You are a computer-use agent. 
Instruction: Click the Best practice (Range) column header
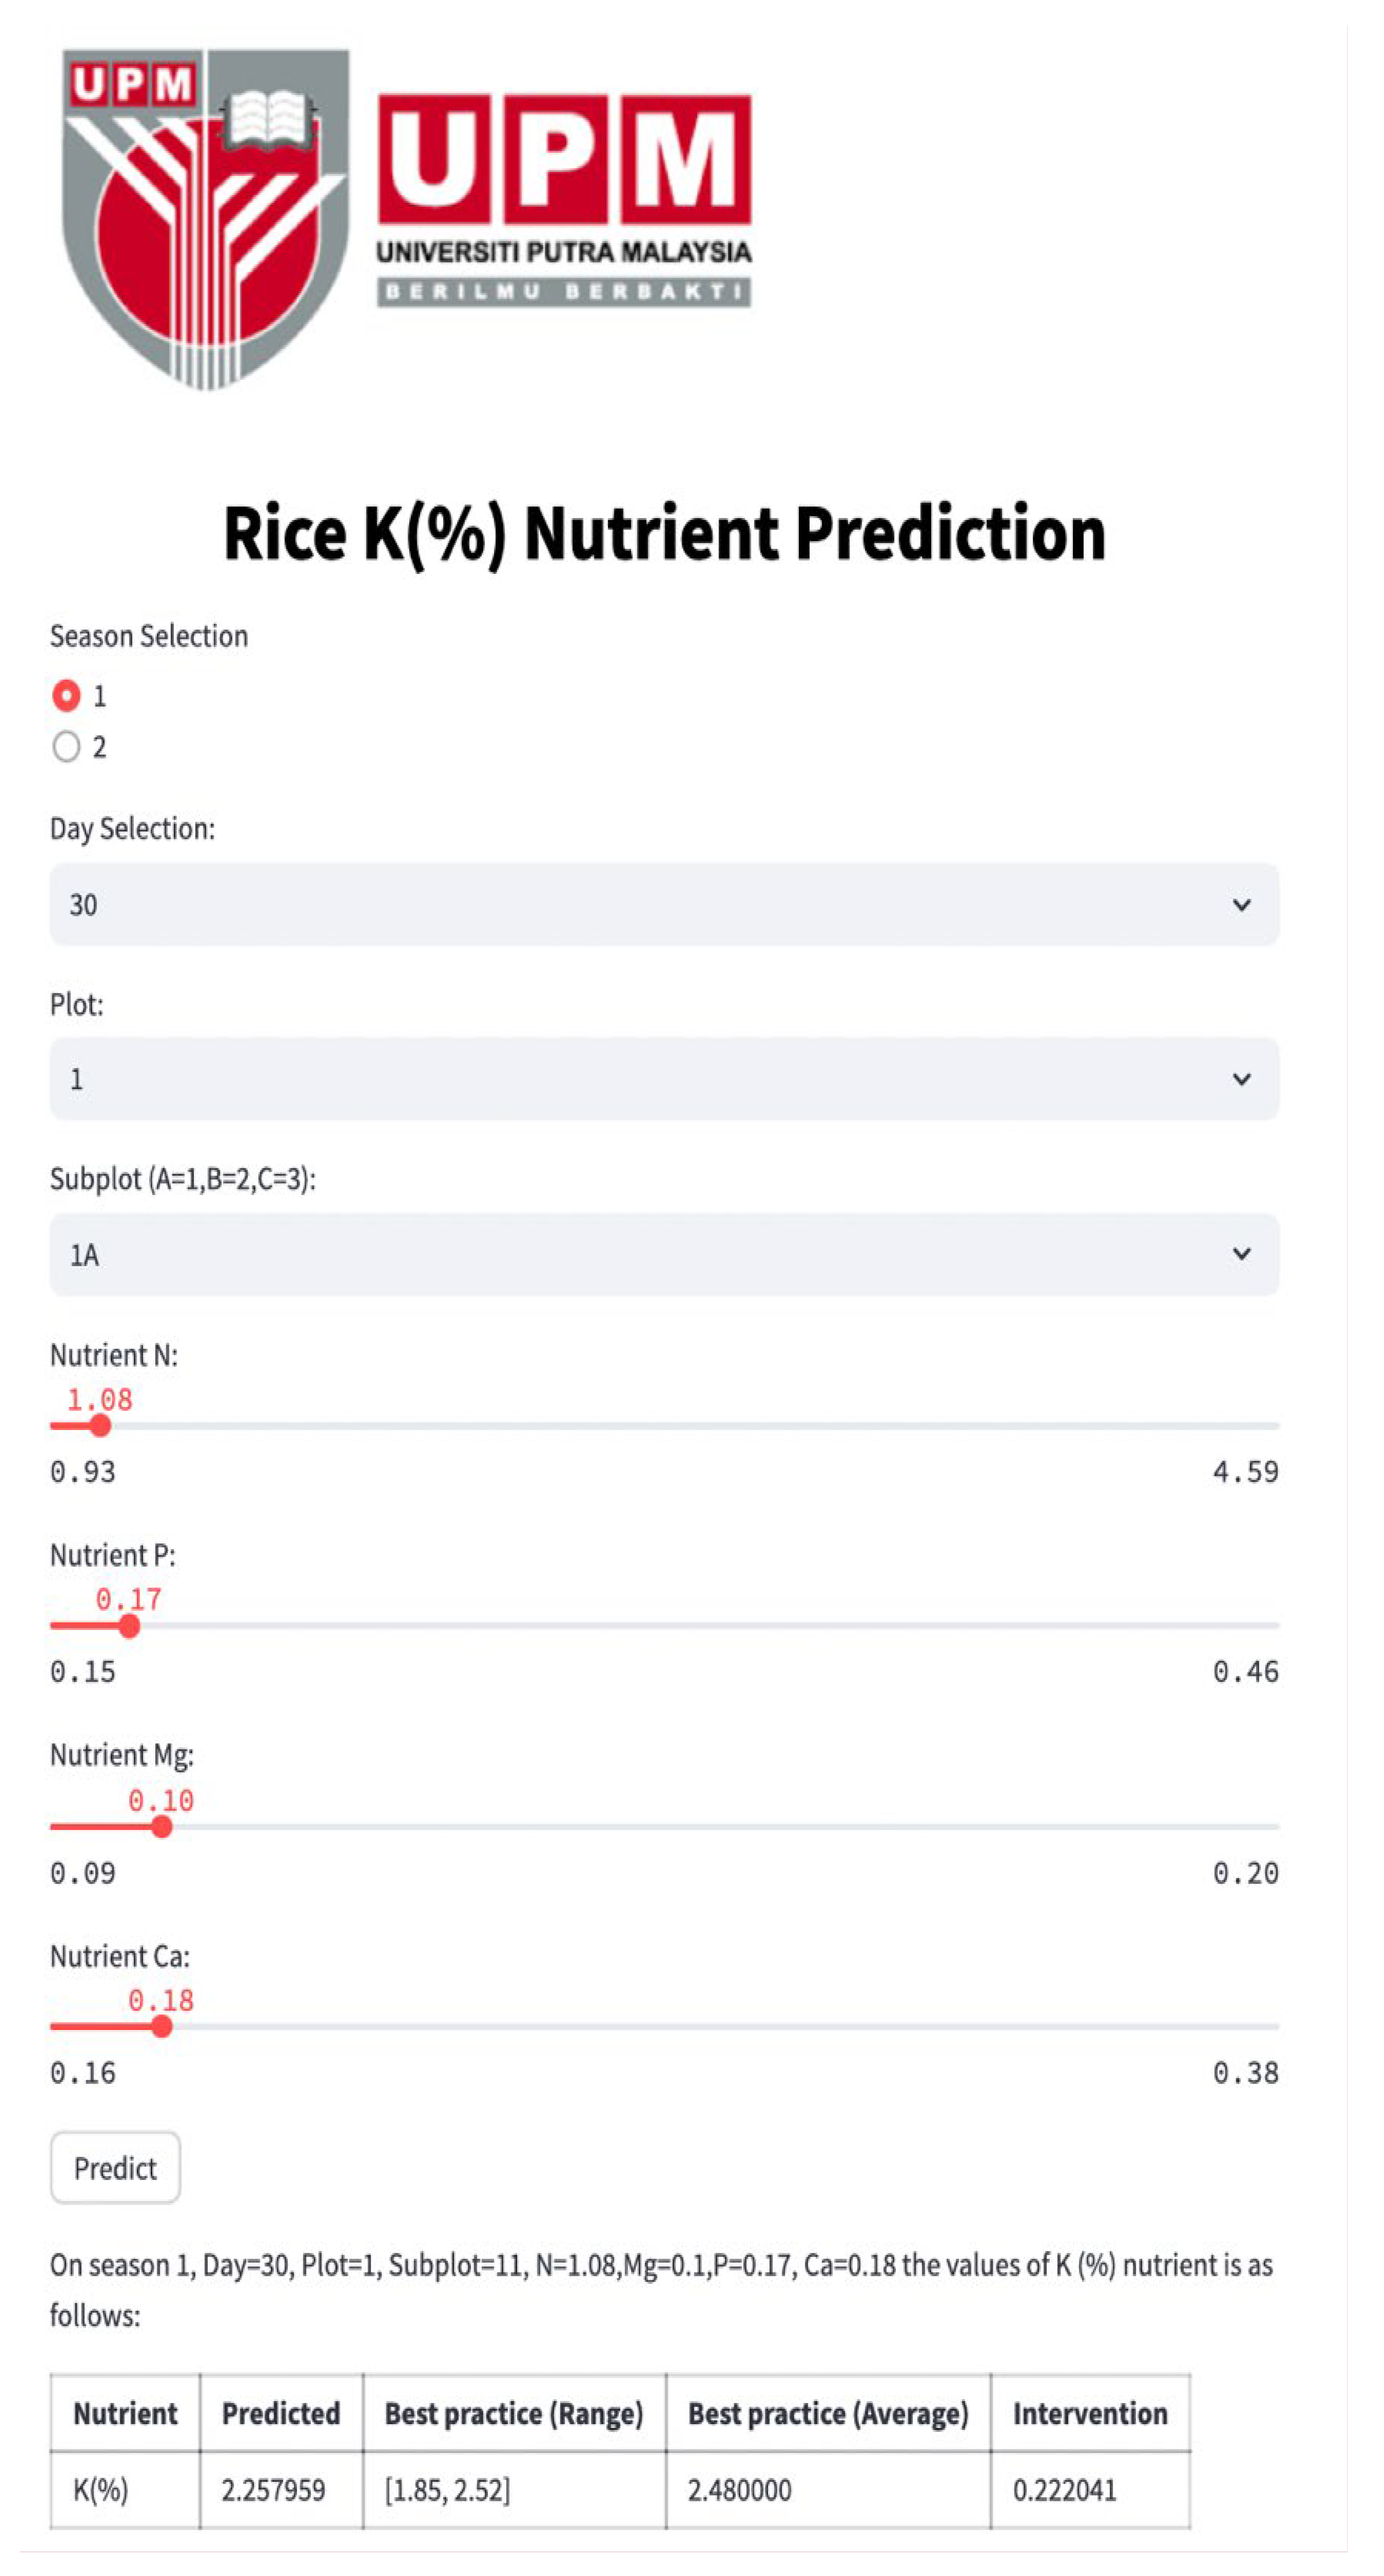(x=514, y=2413)
